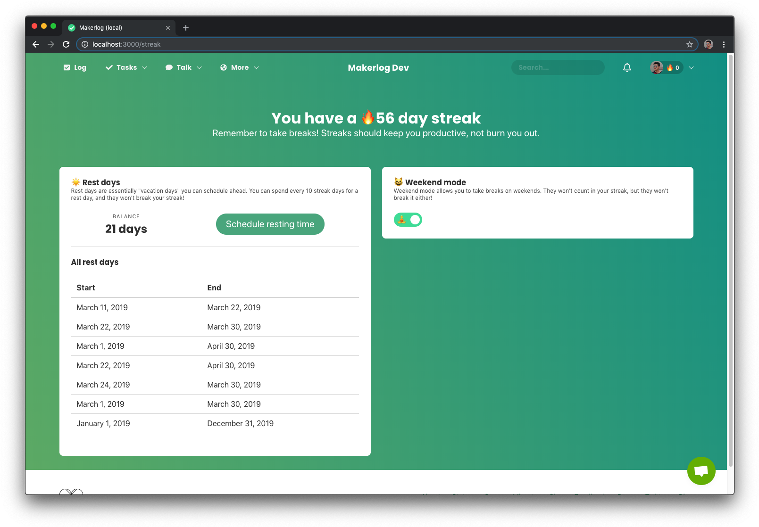Image resolution: width=759 pixels, height=527 pixels.
Task: Open a new browser tab
Action: click(x=186, y=28)
